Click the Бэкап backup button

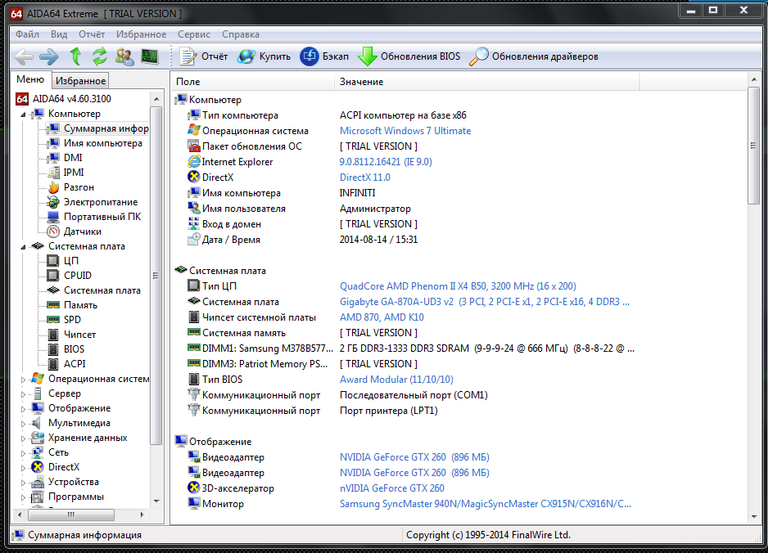tap(325, 56)
